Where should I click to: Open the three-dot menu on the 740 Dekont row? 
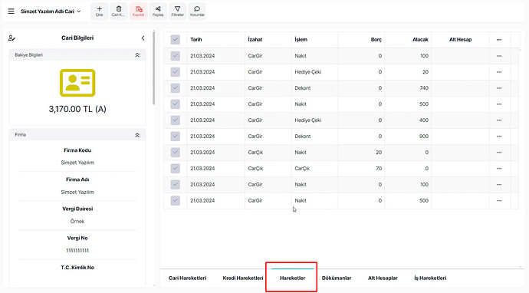[x=499, y=88]
